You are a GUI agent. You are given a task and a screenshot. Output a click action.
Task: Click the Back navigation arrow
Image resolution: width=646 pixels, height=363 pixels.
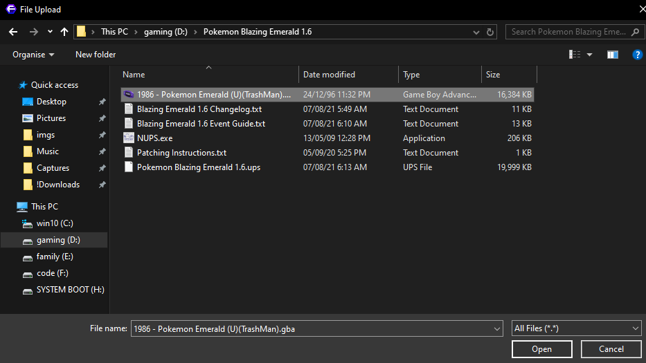coord(12,32)
